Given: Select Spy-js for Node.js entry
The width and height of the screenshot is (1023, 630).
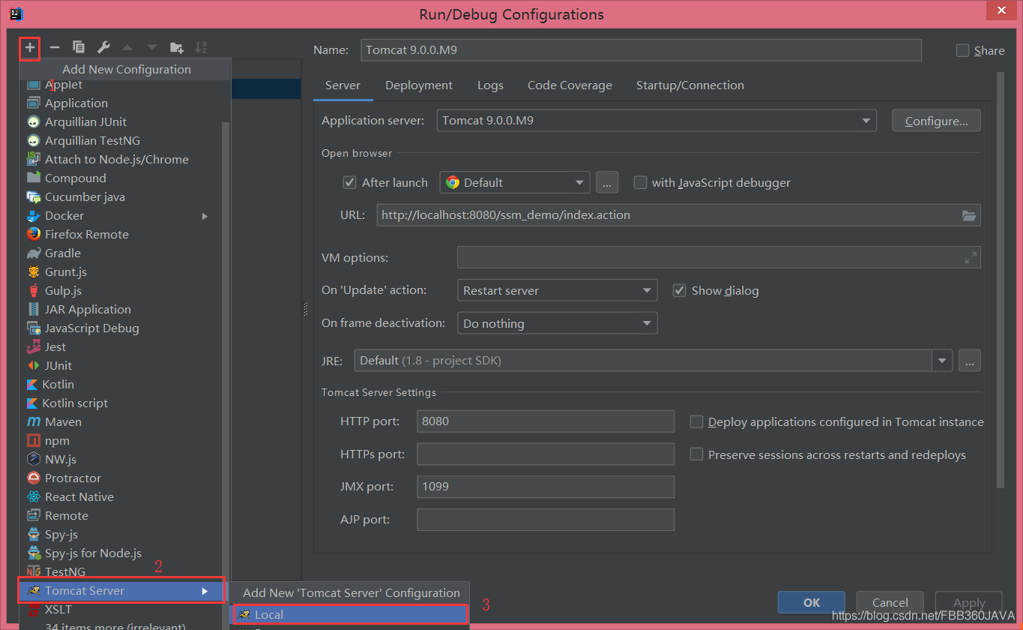Looking at the screenshot, I should click(93, 553).
